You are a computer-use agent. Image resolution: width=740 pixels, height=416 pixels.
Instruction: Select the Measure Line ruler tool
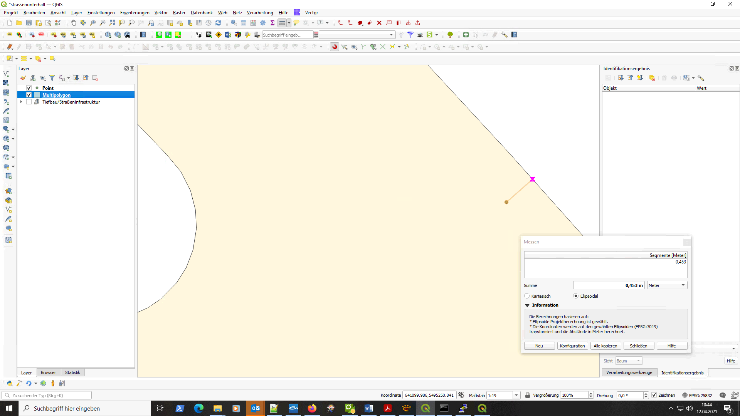tap(282, 23)
